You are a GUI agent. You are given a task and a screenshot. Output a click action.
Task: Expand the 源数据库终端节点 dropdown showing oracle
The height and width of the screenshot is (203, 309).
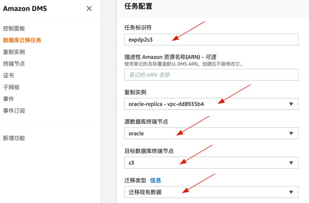coord(211,133)
